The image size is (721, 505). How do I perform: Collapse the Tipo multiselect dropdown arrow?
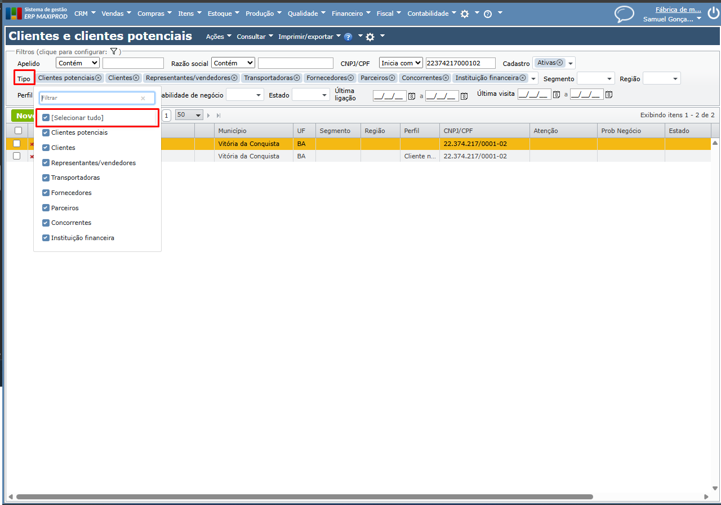[533, 78]
